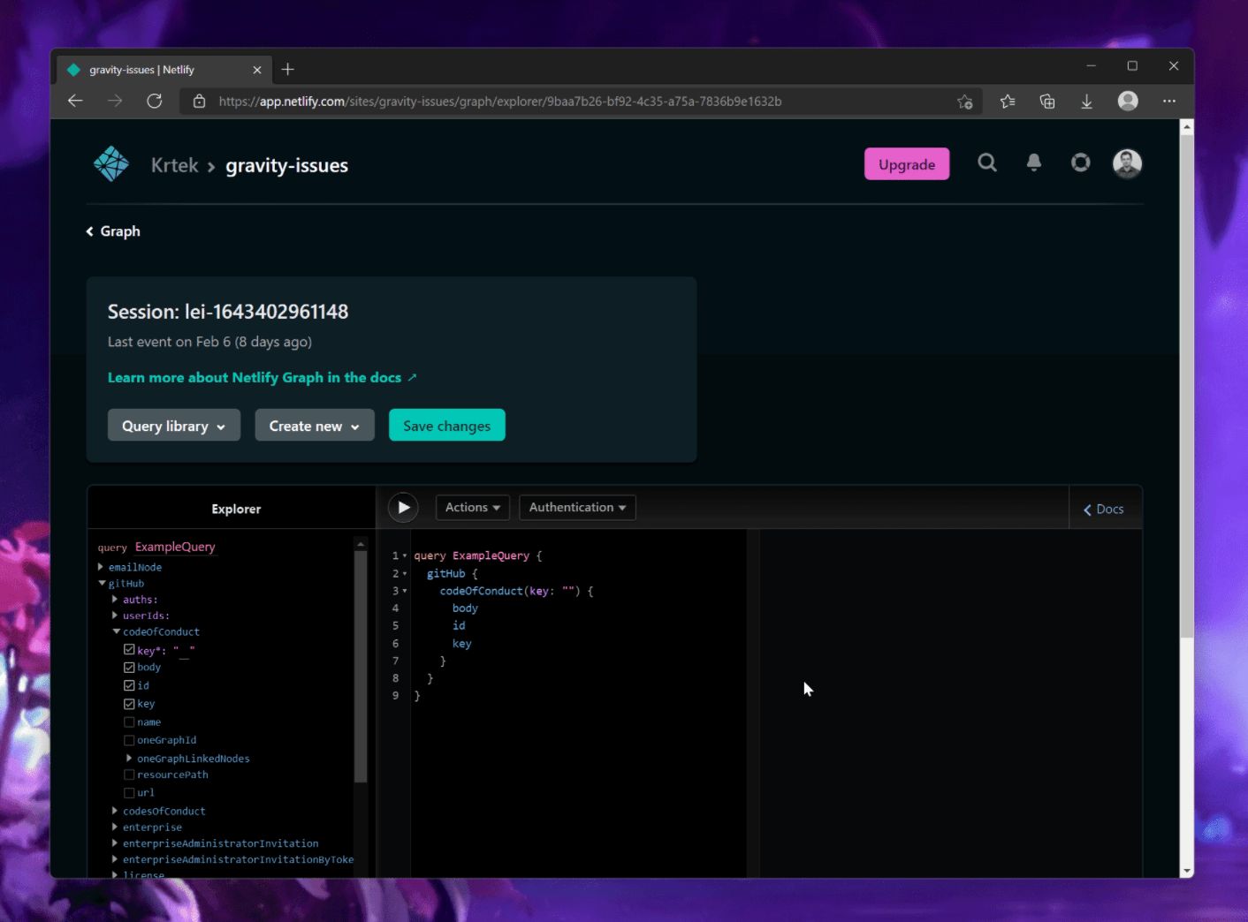The image size is (1248, 922).
Task: Uncheck the key field checkbox
Action: pos(129,704)
